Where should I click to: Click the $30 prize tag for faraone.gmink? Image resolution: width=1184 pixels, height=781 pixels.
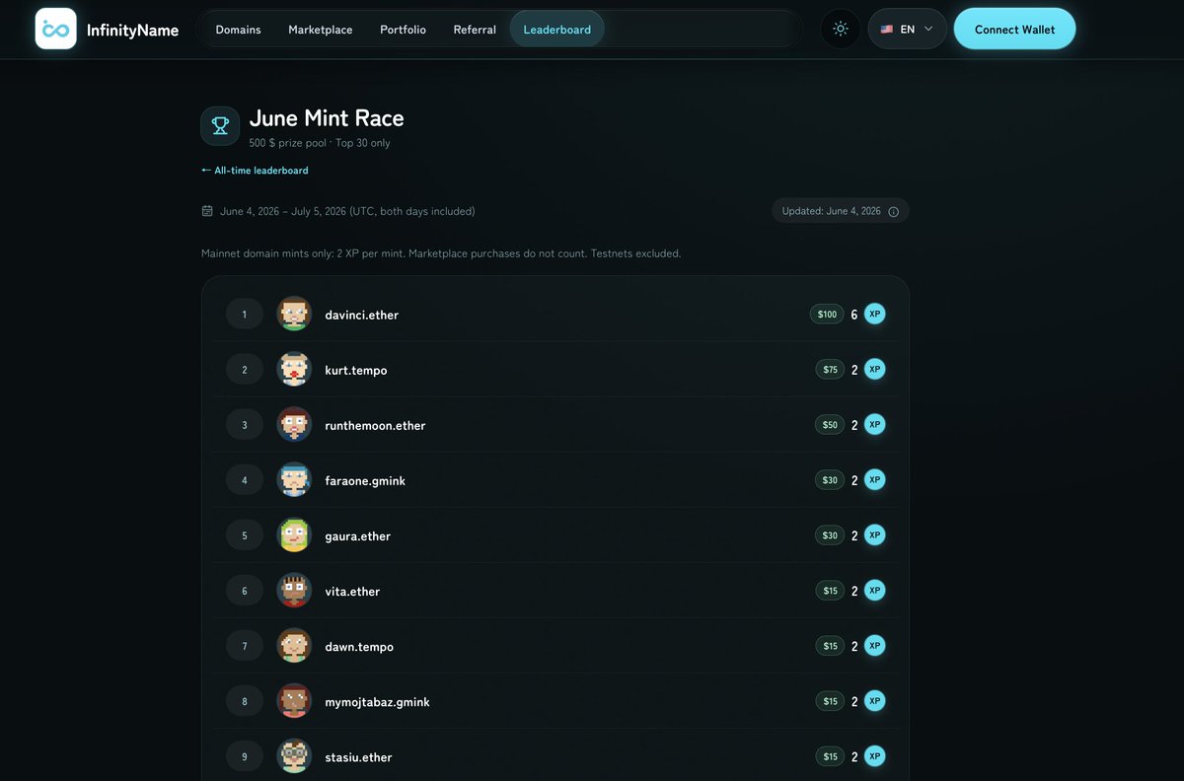tap(830, 480)
